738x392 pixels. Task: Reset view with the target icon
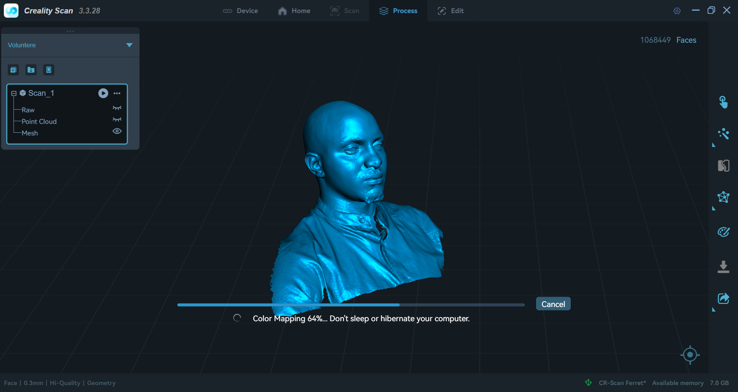pos(690,355)
